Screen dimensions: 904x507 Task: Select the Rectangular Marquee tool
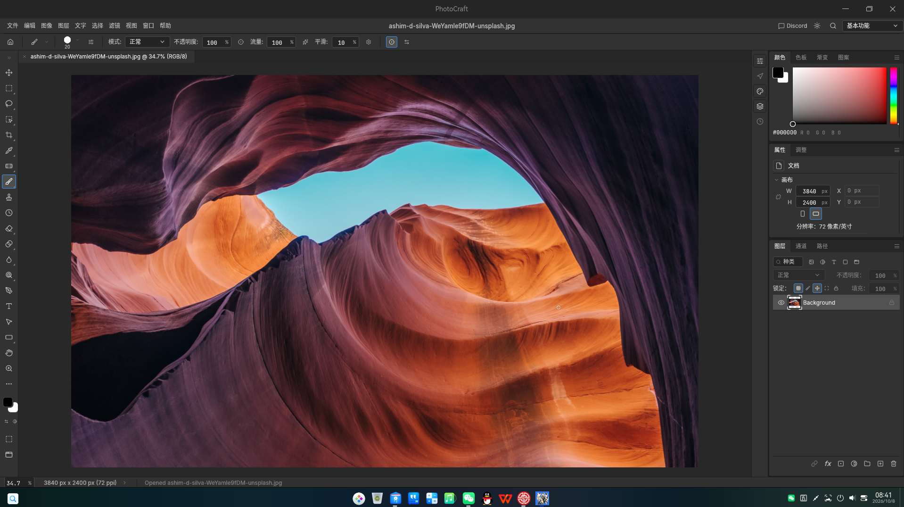(9, 88)
